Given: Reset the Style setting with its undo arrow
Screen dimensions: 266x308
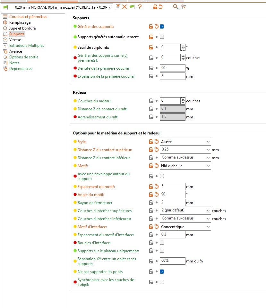Looking at the screenshot, I should click(157, 141).
